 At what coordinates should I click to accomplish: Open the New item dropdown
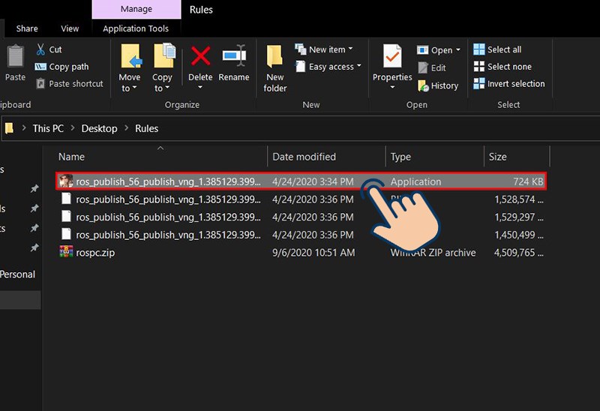tap(325, 49)
